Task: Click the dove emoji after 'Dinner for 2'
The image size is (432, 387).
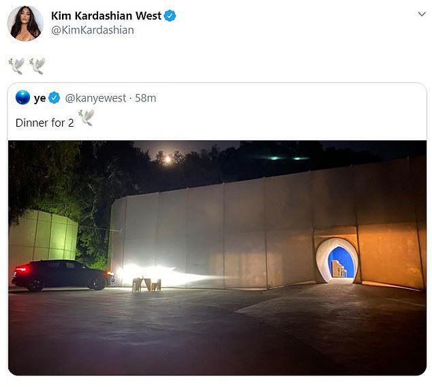Action: [87, 118]
